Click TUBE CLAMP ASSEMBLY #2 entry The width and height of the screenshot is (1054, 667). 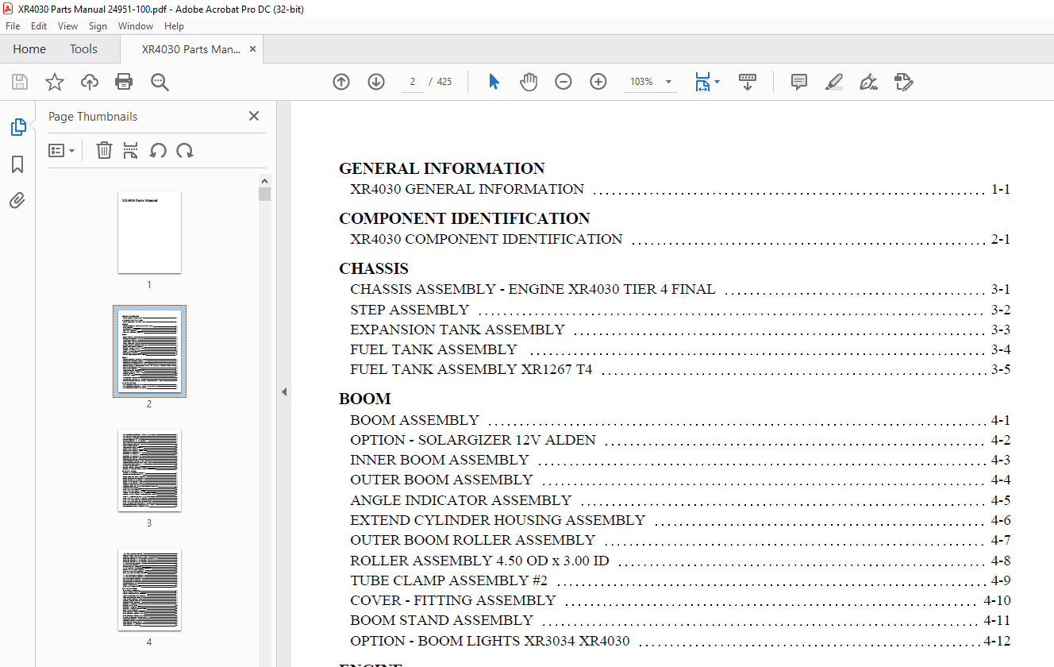point(448,580)
